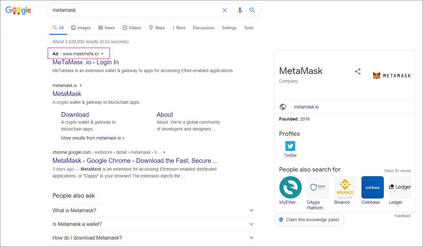Click "View 5+ more" related searches
Image resolution: width=423 pixels, height=247 pixels.
(397, 171)
